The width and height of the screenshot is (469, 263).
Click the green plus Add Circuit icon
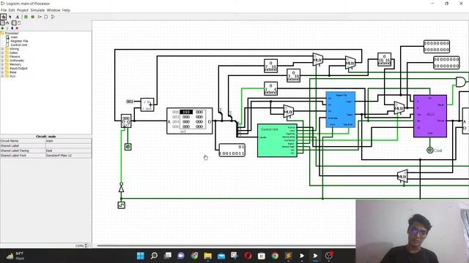[x=2, y=28]
